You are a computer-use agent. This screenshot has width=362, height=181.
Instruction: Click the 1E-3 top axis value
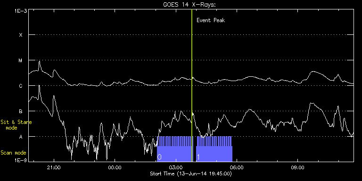(21, 11)
